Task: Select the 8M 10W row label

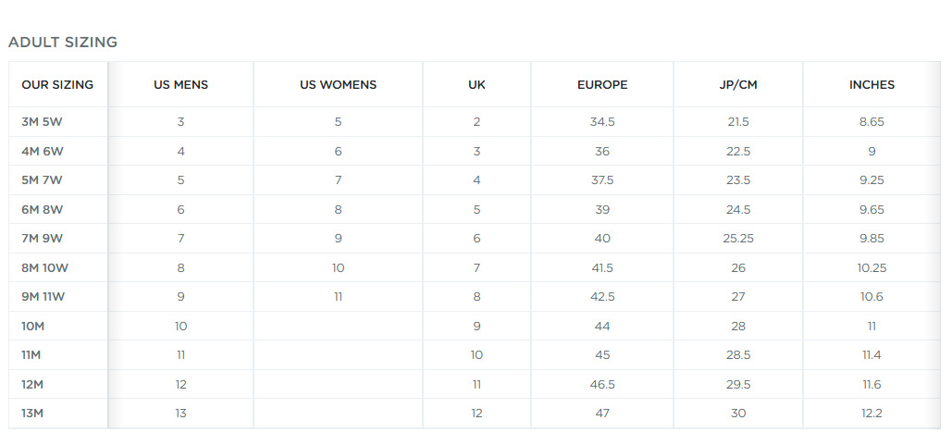Action: 45,267
